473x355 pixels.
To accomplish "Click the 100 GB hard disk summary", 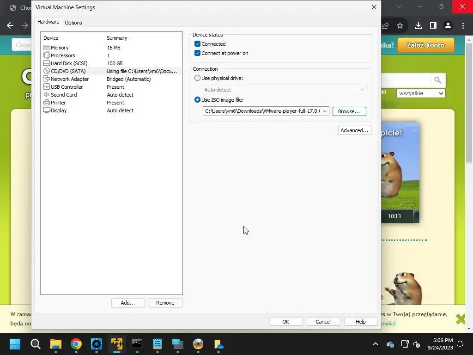I will point(115,63).
